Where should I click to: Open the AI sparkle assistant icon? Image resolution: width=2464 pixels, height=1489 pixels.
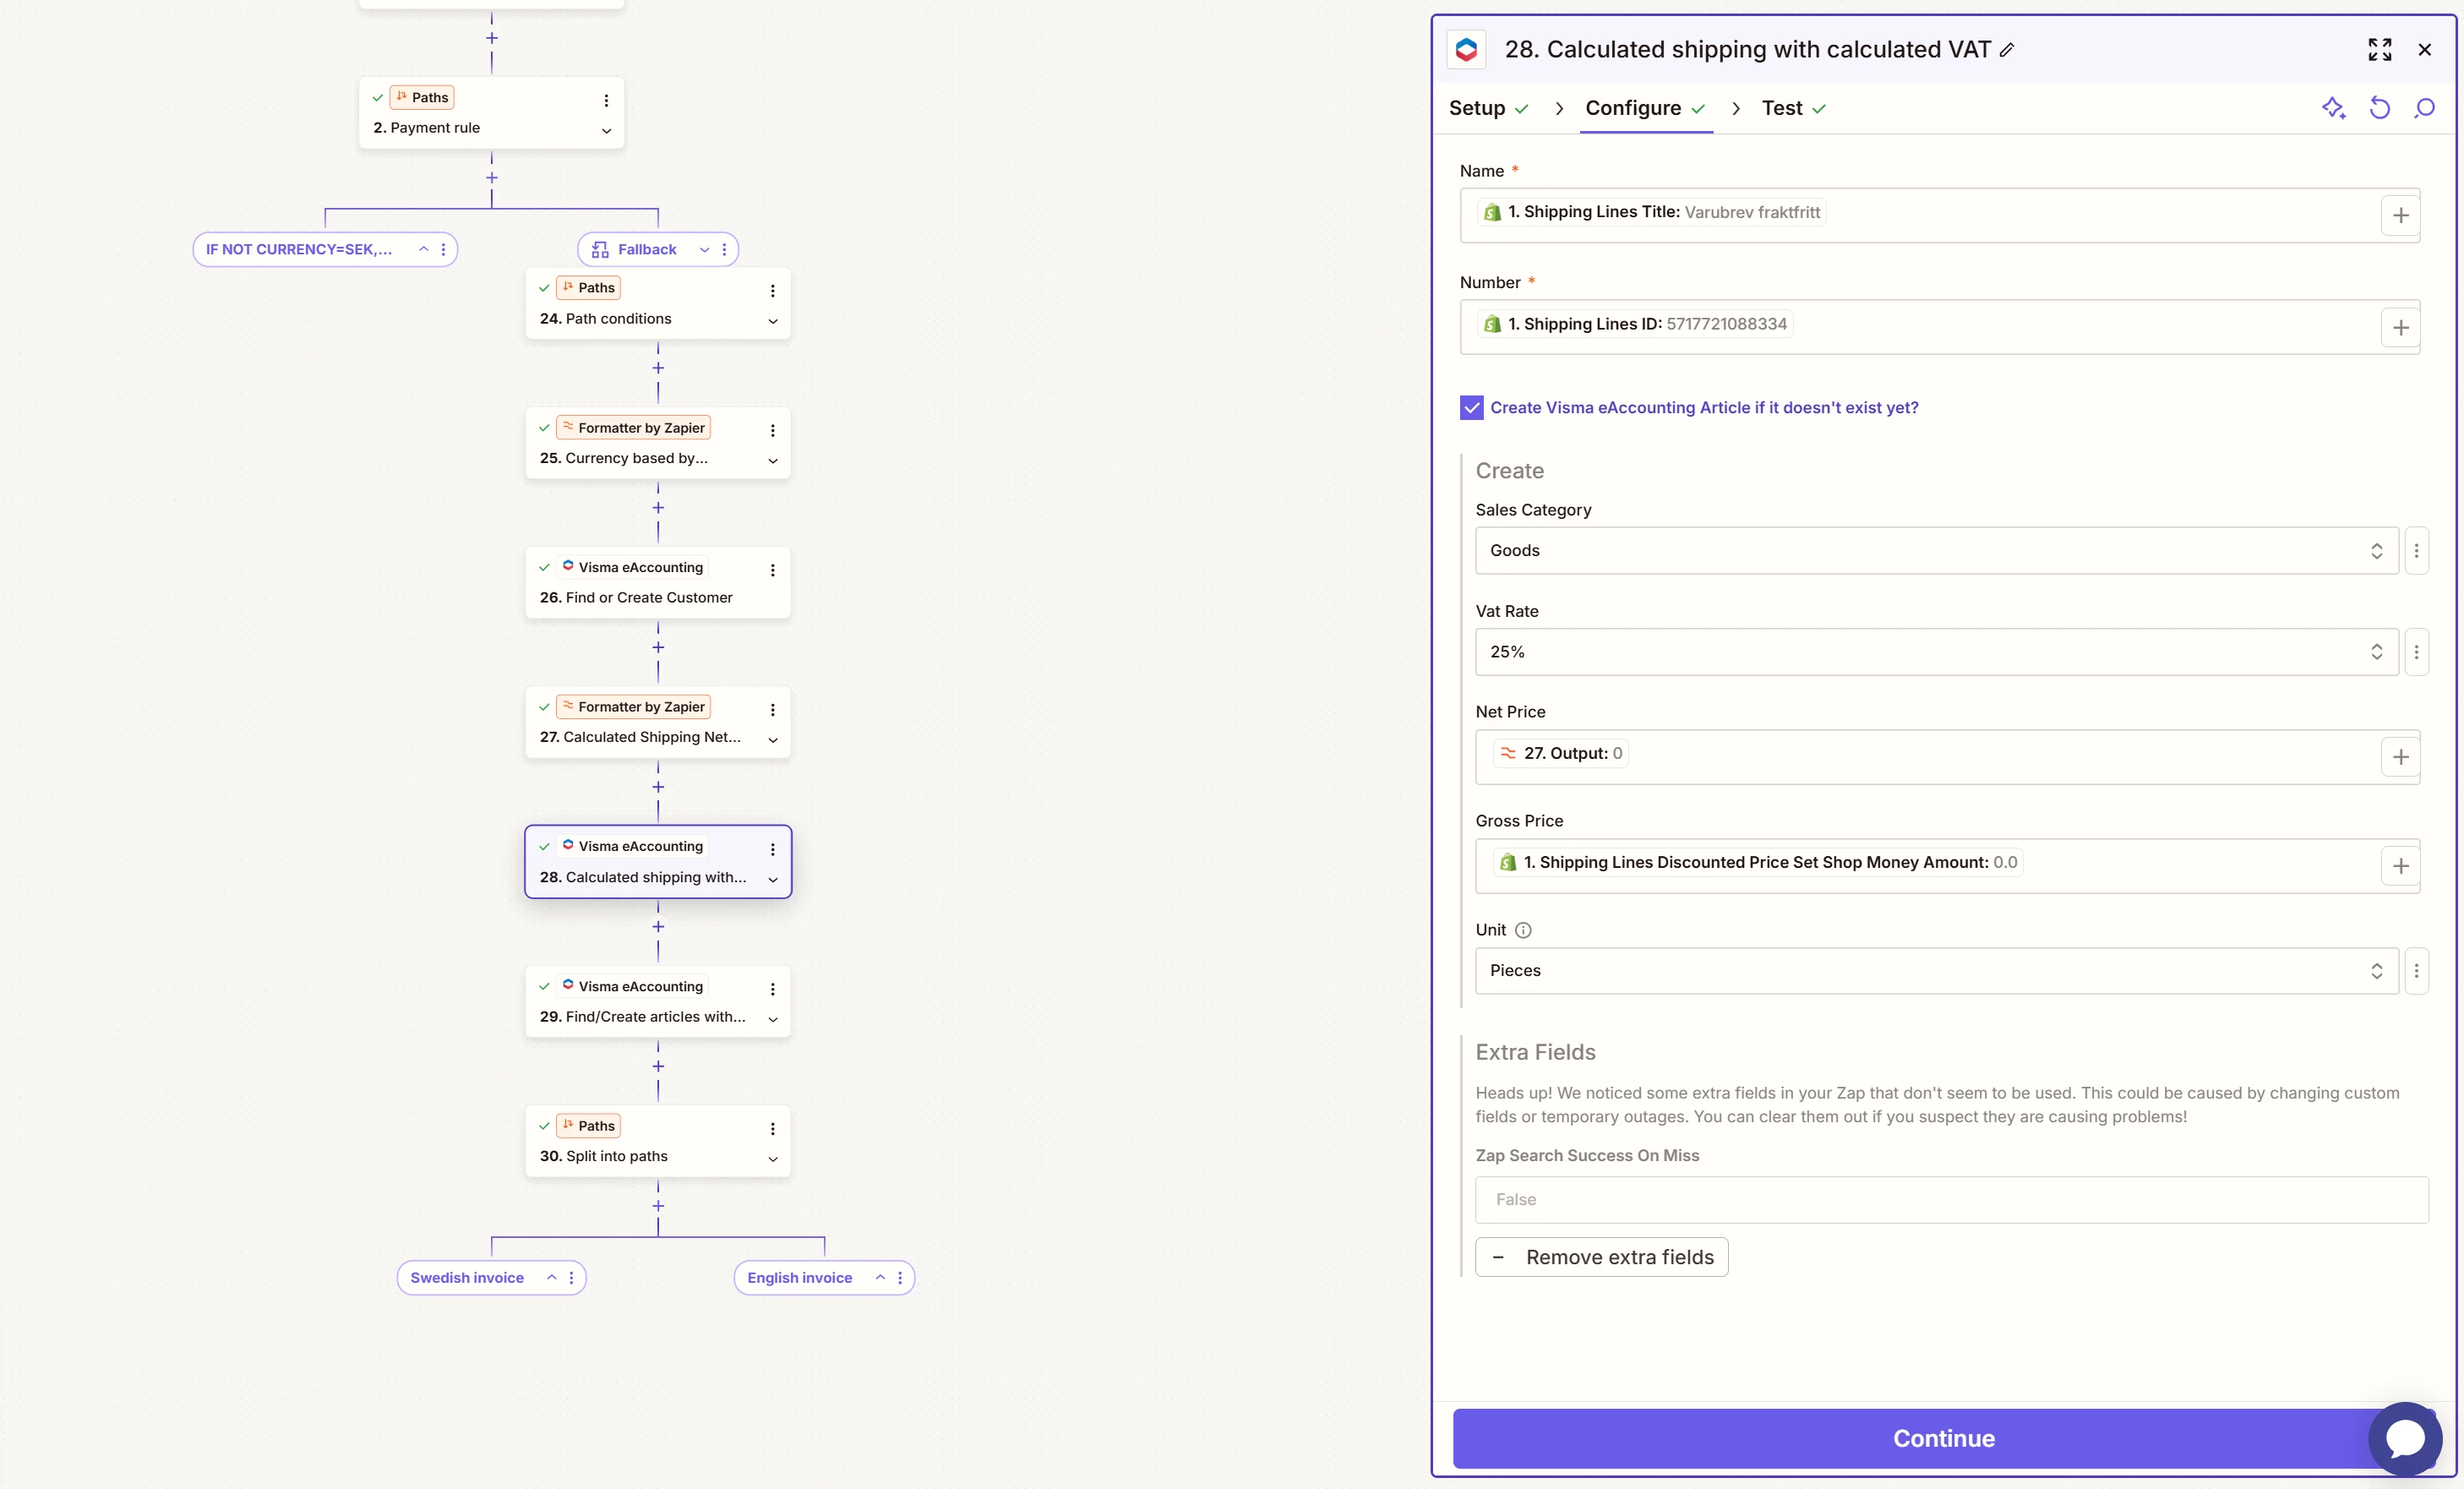point(2333,108)
